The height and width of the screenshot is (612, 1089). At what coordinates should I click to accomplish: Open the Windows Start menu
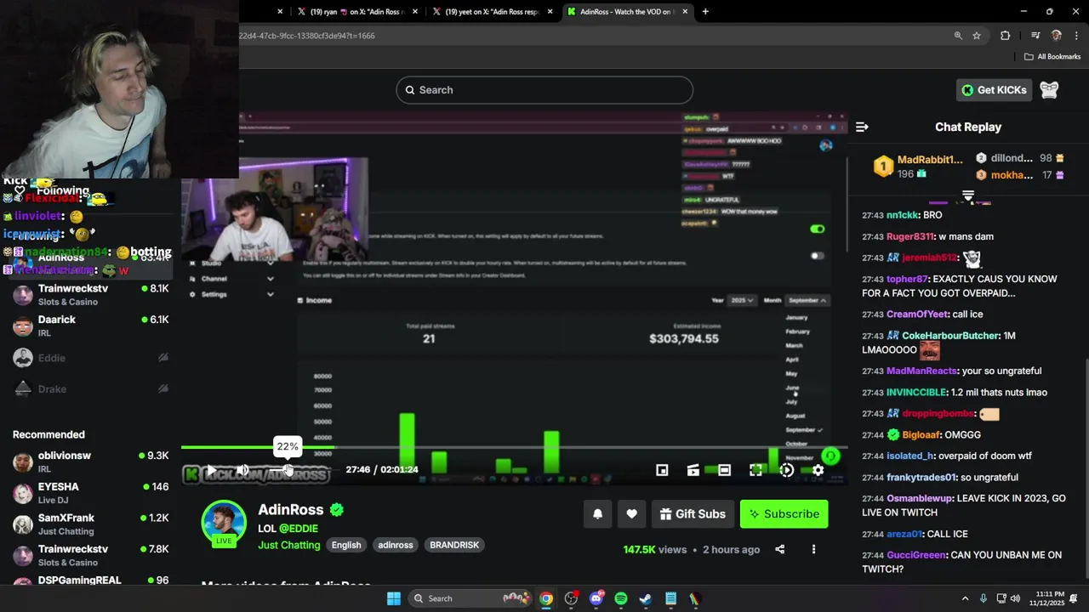(394, 598)
